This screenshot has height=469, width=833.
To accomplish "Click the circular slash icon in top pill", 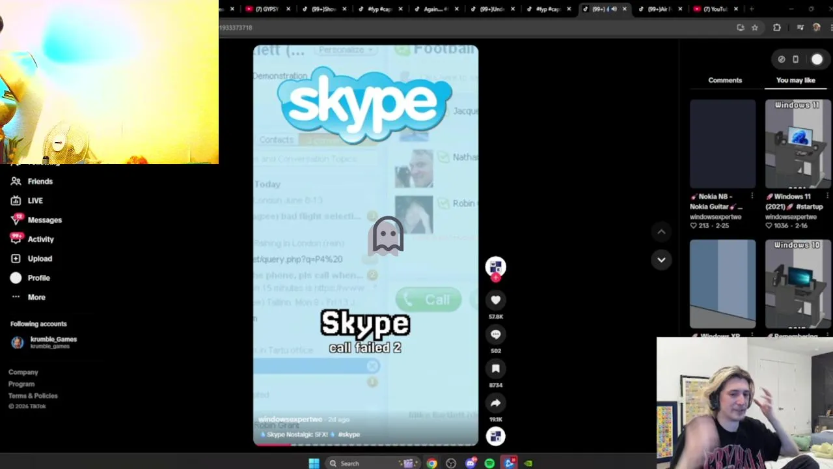I will click(782, 59).
